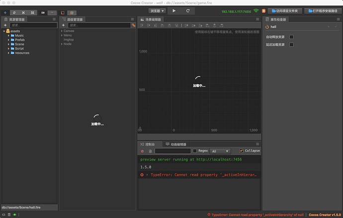Select the hierarchy manager tab
Screen dimensions: 343x218
[x=73, y=19]
